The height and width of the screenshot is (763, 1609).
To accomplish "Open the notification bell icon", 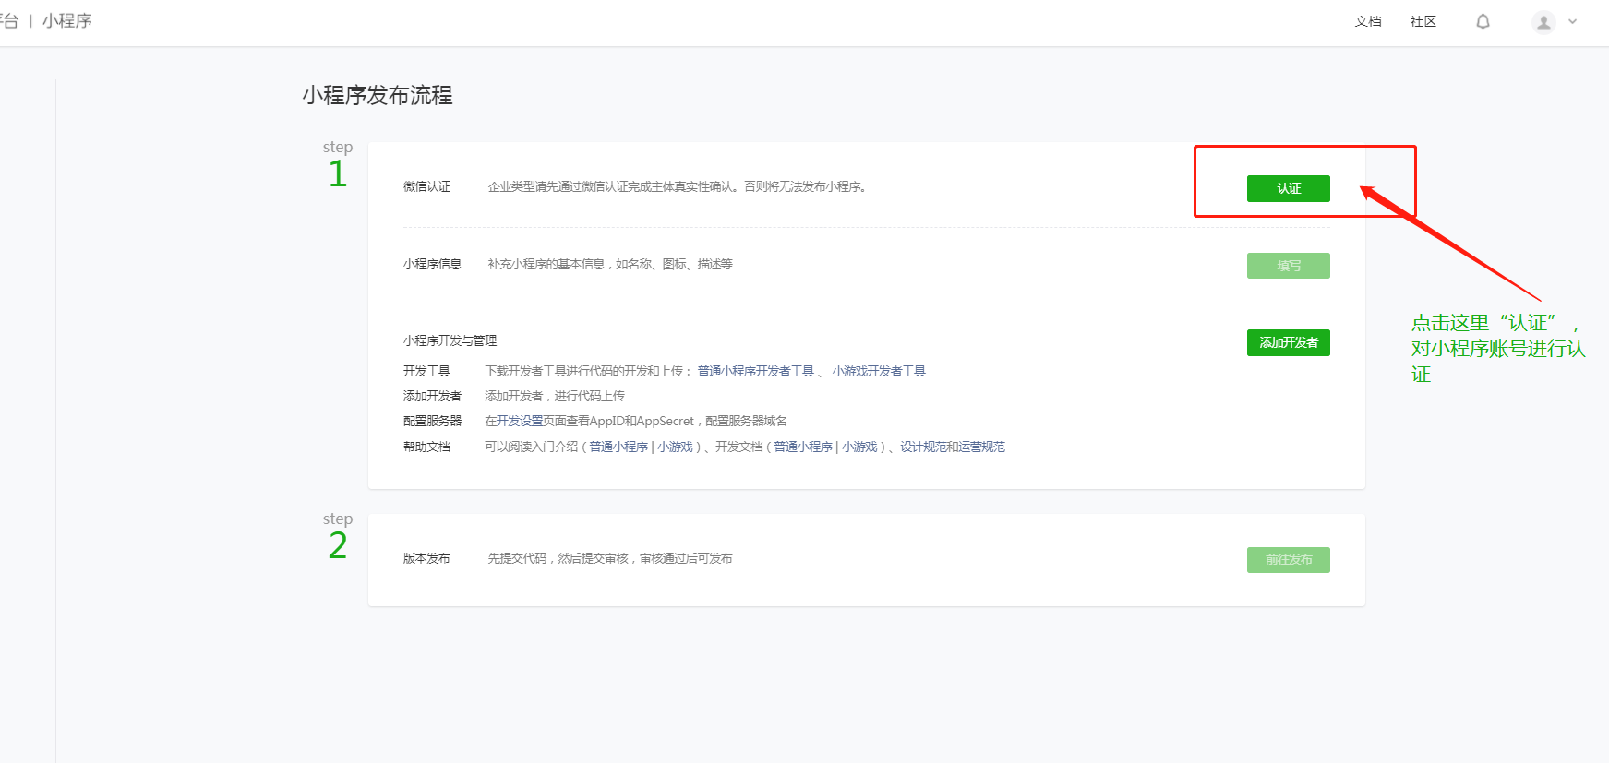I will (1483, 21).
